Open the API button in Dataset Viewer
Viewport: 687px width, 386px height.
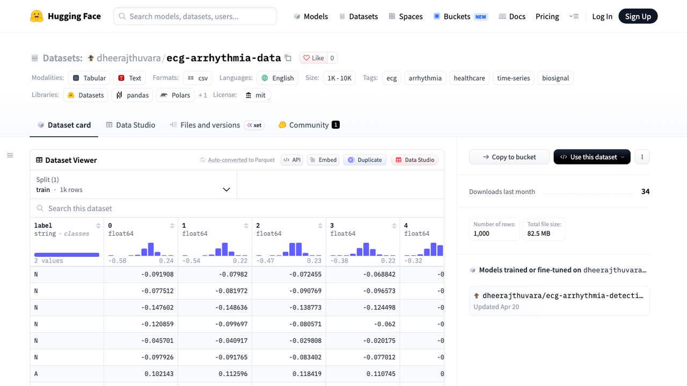point(292,160)
